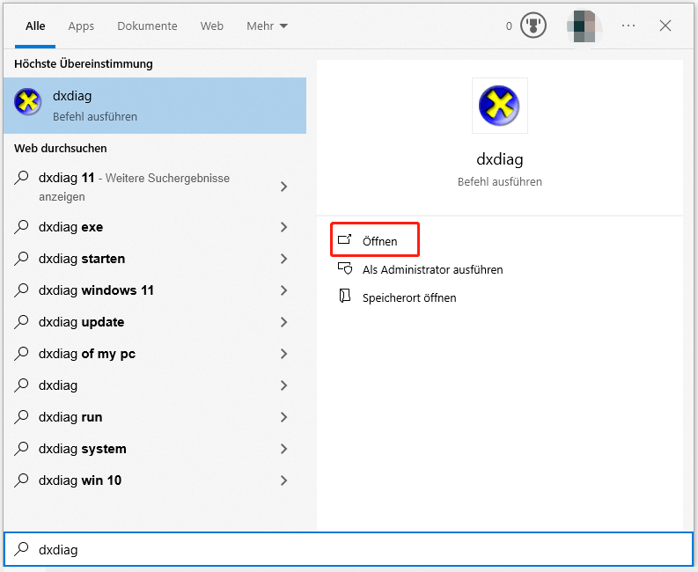698x572 pixels.
Task: Click the search icon beside dxdiag of my pc
Action: tap(21, 354)
